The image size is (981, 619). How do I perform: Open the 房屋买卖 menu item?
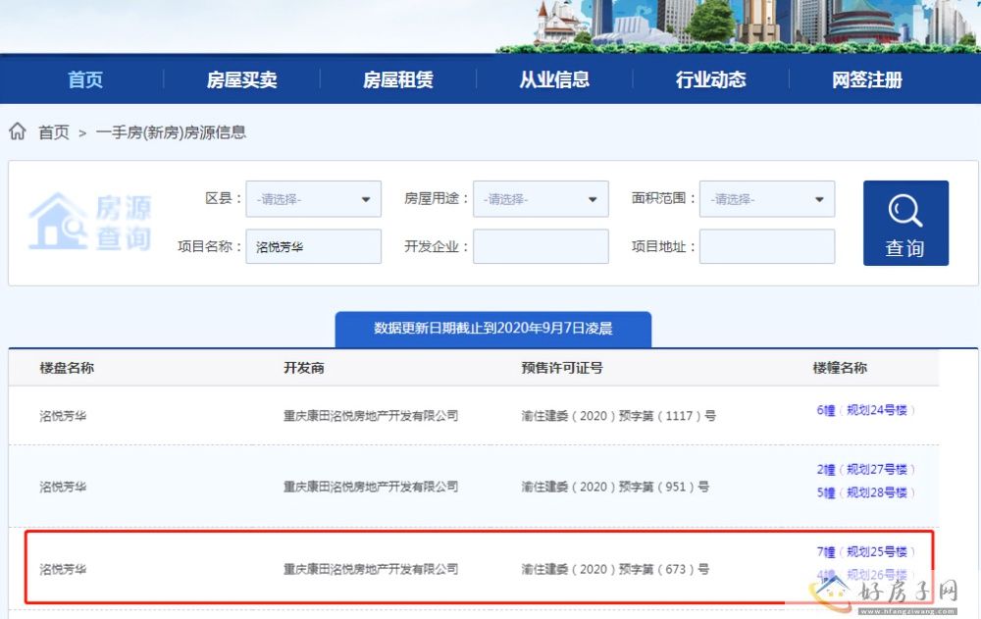pos(241,80)
